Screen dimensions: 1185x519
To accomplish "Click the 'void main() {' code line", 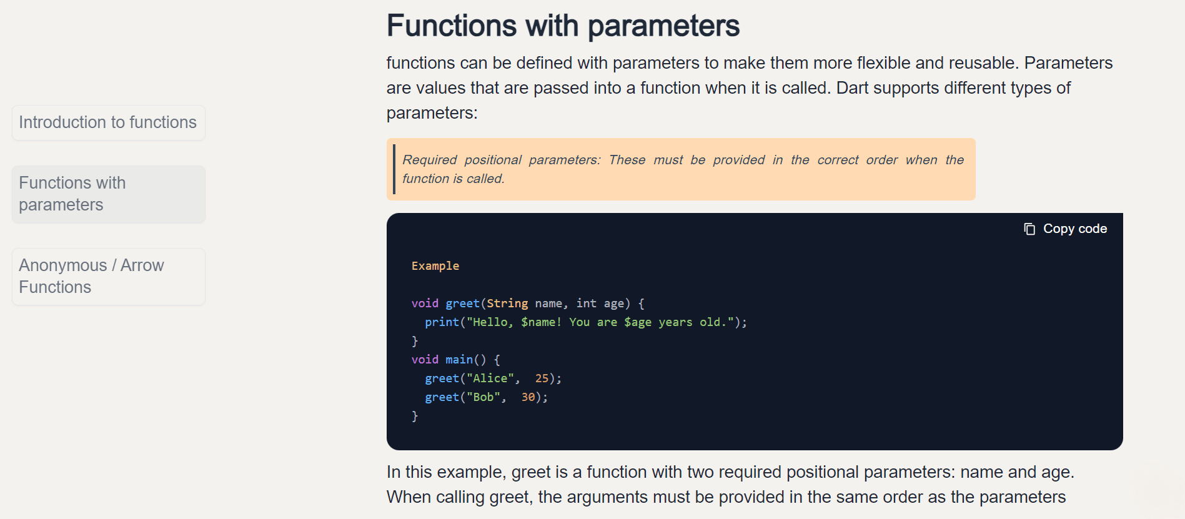I will coord(456,360).
